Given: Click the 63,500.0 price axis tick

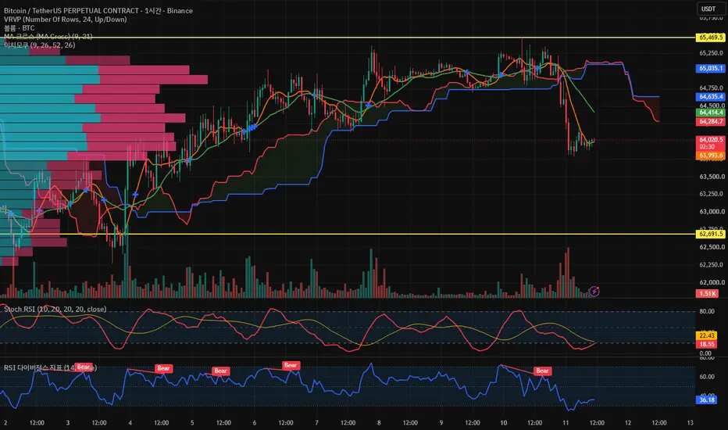Looking at the screenshot, I should coord(712,177).
